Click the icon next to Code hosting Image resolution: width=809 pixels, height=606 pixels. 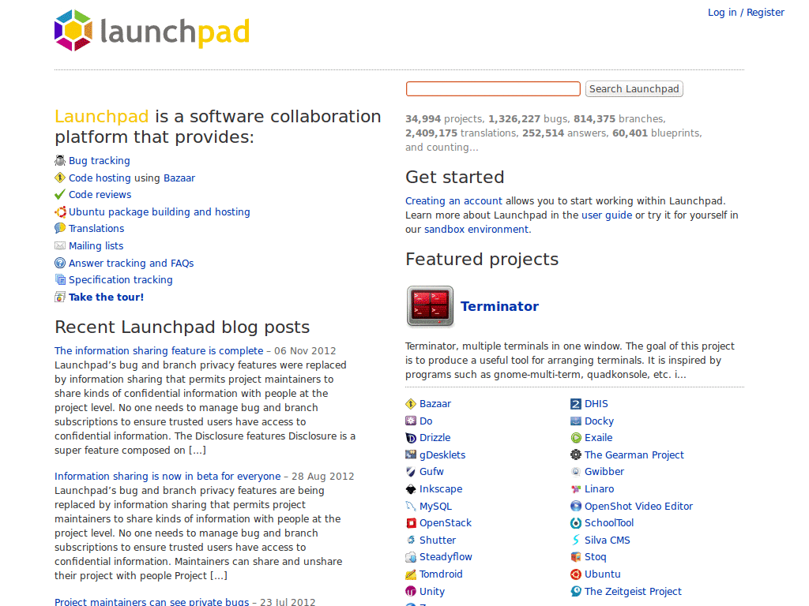60,178
